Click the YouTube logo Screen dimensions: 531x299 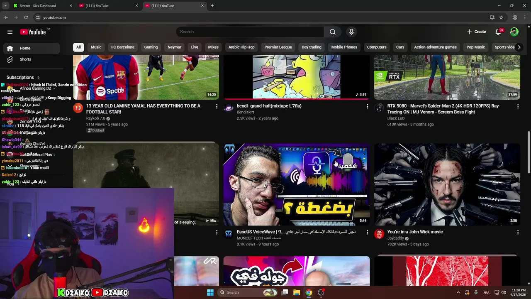pos(33,32)
